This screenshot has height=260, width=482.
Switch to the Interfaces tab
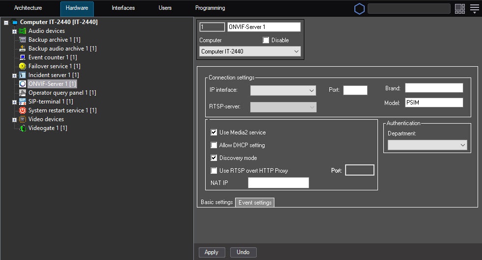click(123, 8)
